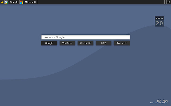Select the Traducir search button
This screenshot has height=106, width=171.
pos(122,43)
